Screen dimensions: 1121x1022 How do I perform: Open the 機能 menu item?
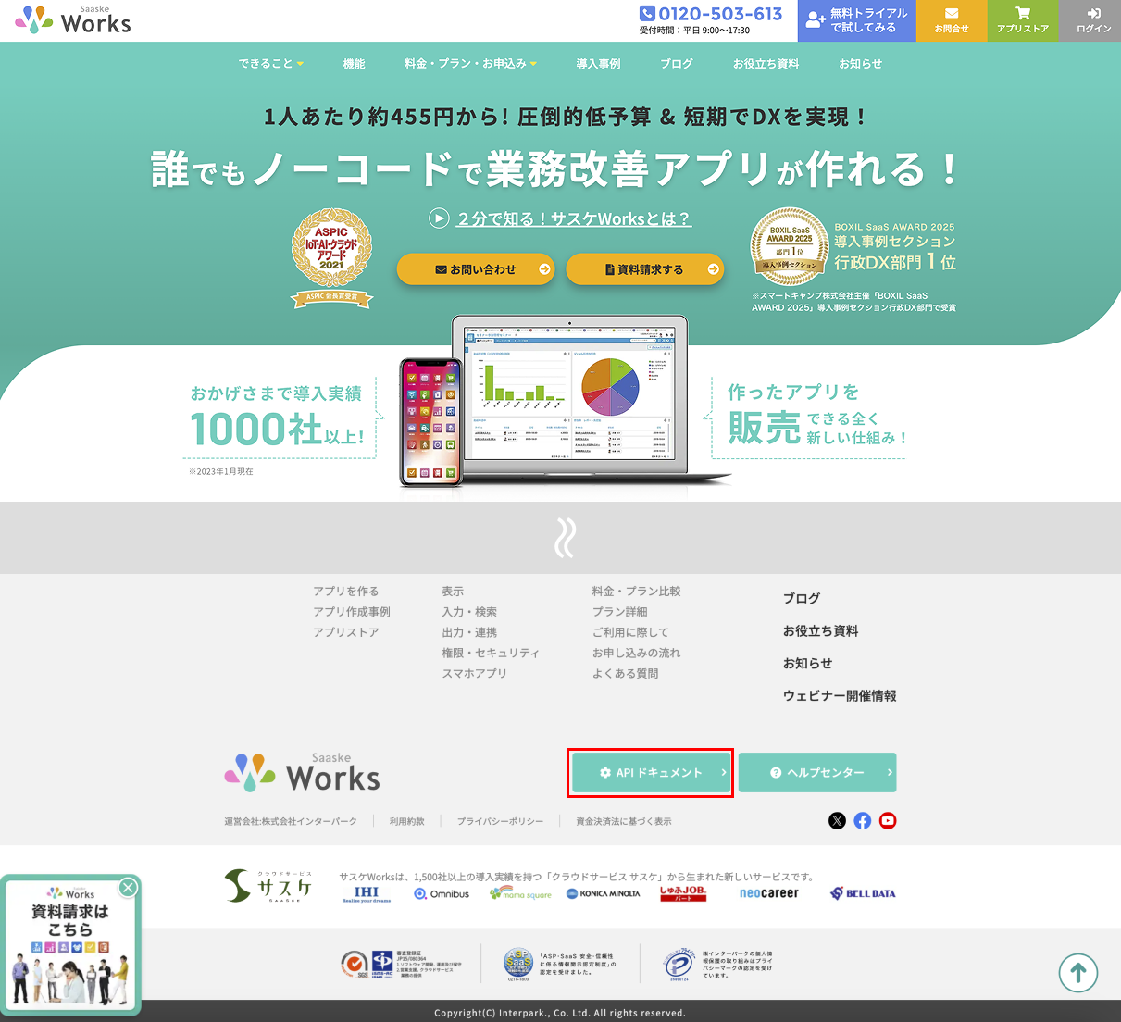point(354,64)
